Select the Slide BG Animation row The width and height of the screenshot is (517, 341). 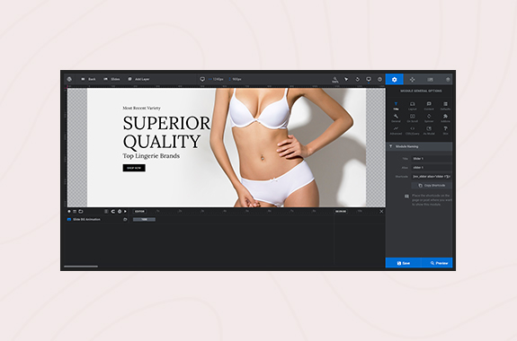(x=97, y=219)
